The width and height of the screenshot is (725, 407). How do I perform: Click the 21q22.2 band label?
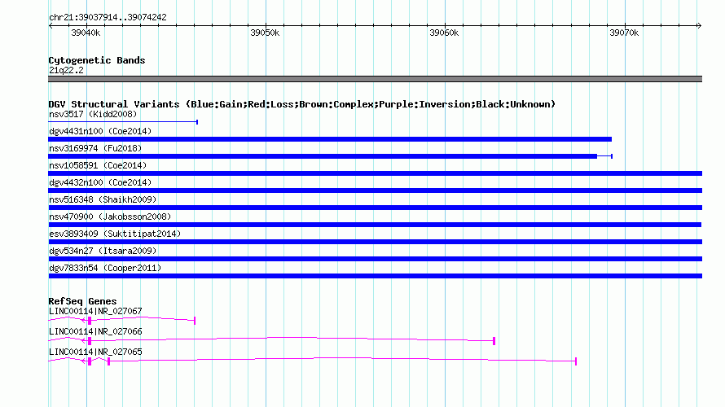click(66, 70)
